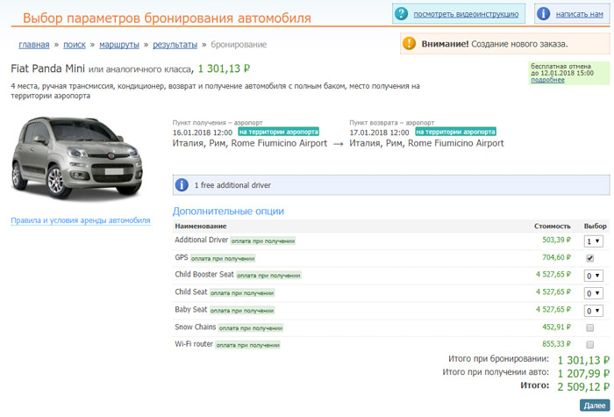Screen dimensions: 614x417
Task: Click the question mark video instruction icon
Action: coord(401,14)
